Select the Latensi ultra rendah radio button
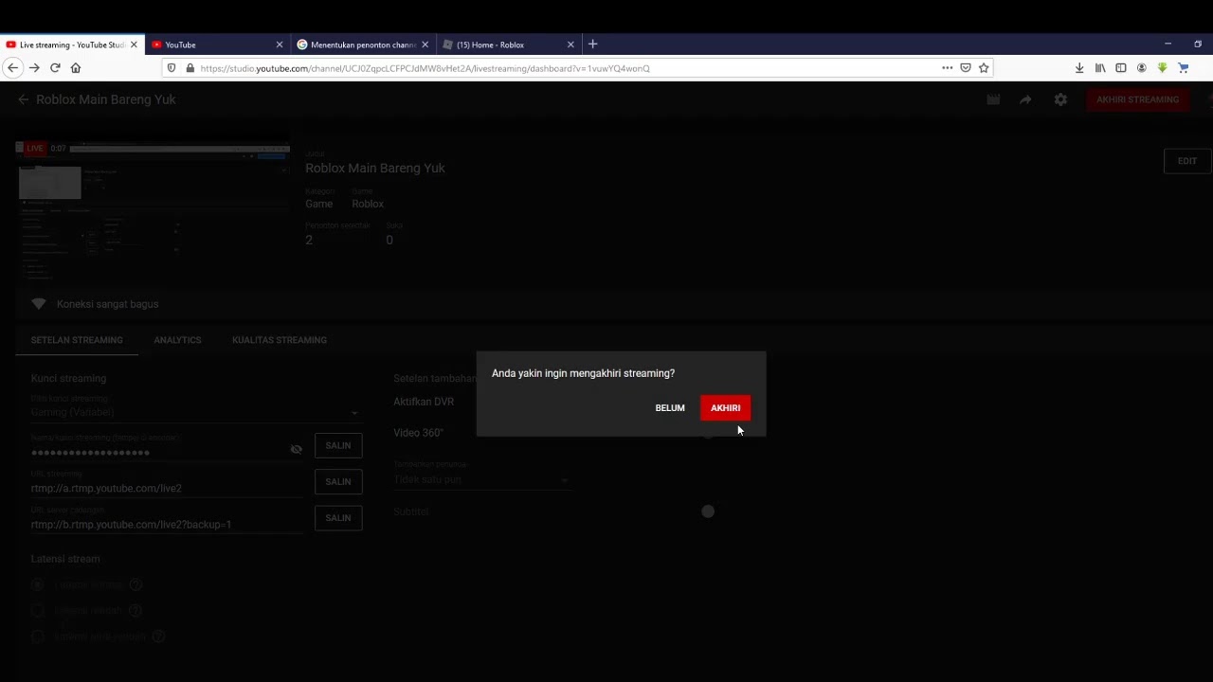The width and height of the screenshot is (1213, 682). tap(38, 637)
